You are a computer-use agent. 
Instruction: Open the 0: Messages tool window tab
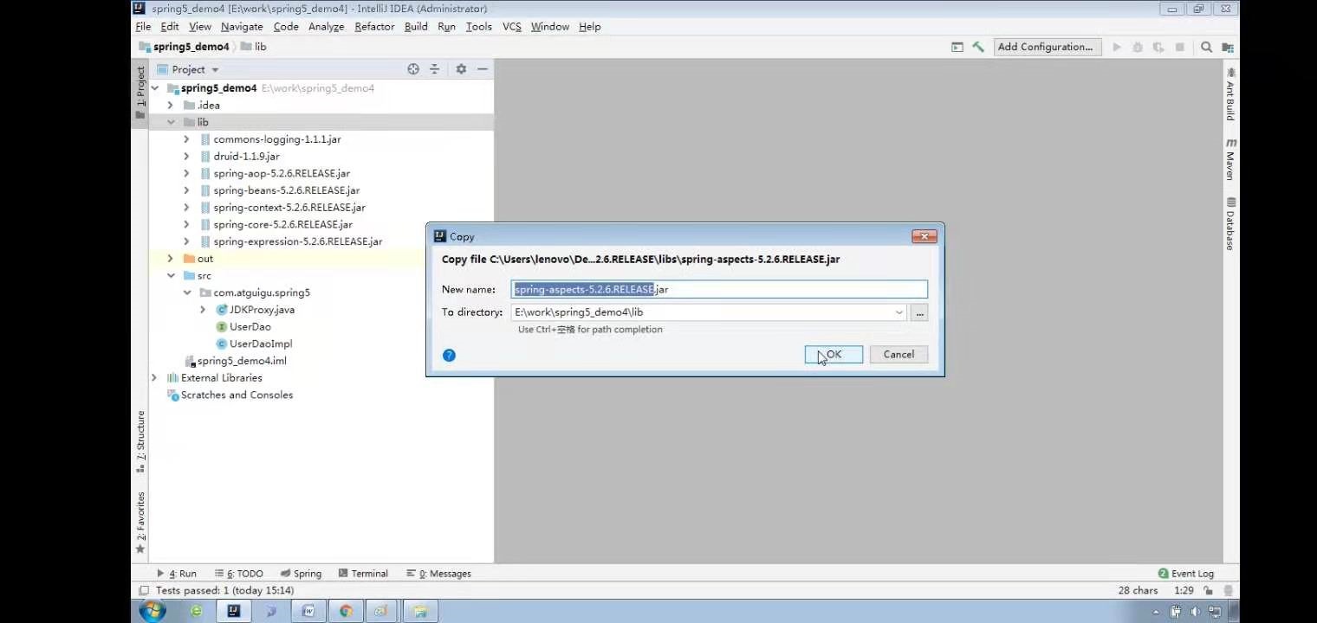[x=439, y=574]
